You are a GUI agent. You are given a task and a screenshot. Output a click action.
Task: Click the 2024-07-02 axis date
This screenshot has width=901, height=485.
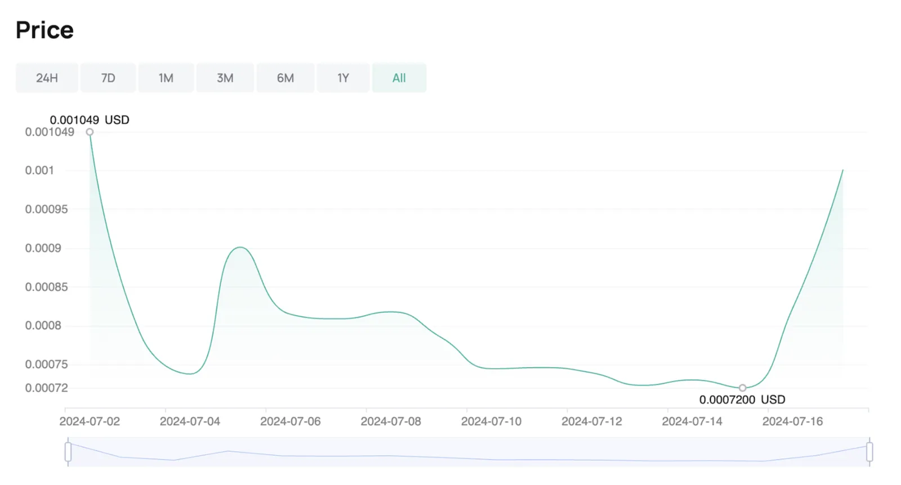[x=90, y=421]
